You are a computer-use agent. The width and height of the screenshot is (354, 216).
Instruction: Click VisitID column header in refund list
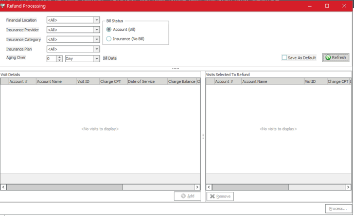(314, 82)
